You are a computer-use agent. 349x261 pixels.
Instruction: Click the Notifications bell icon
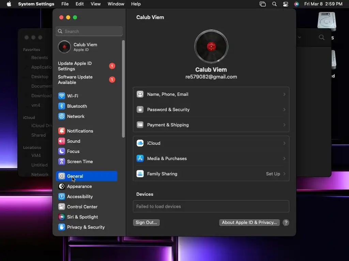click(x=62, y=131)
